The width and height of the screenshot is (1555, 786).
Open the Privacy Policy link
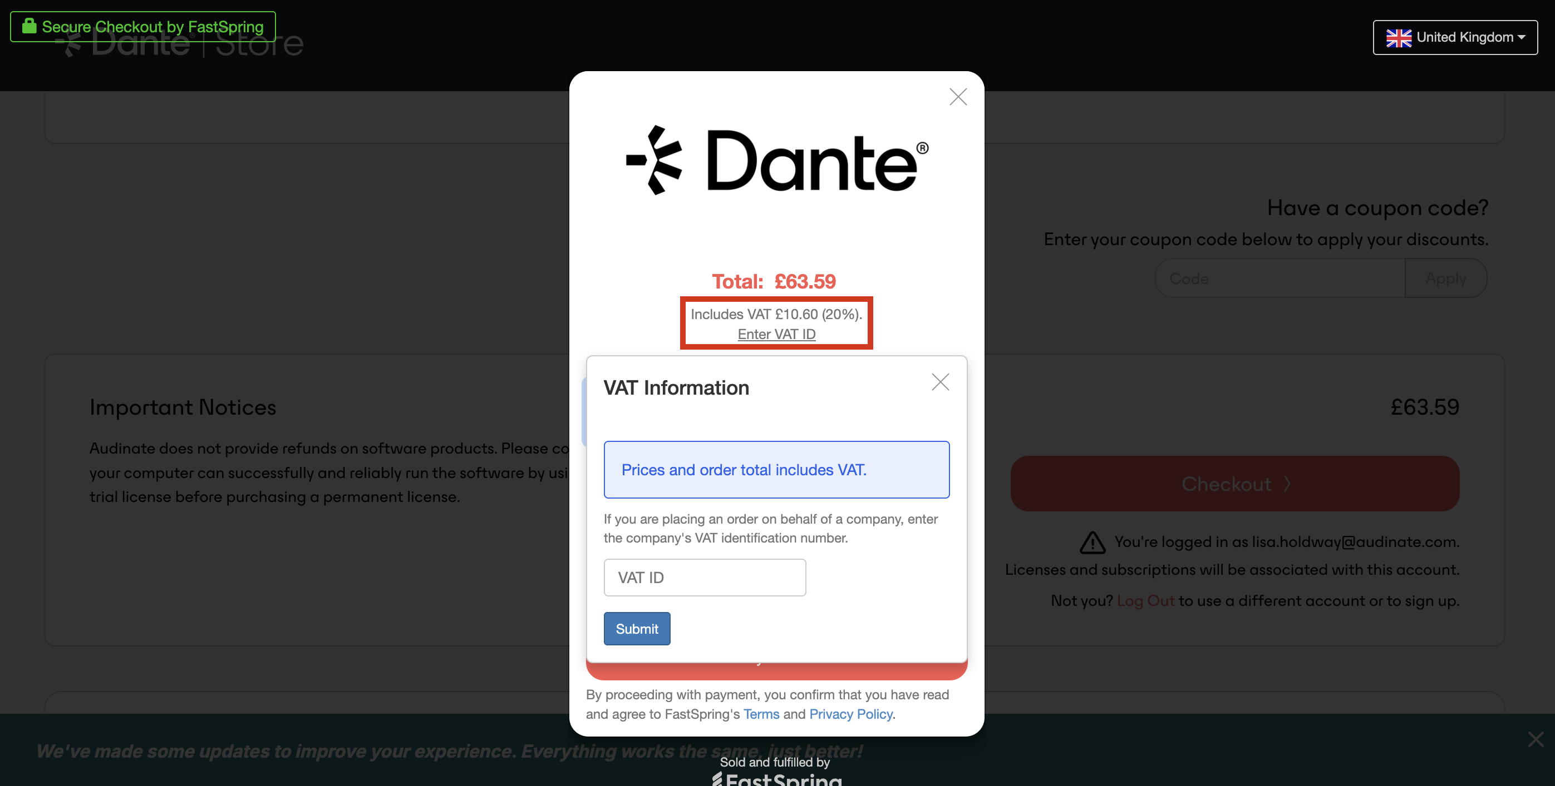(850, 714)
